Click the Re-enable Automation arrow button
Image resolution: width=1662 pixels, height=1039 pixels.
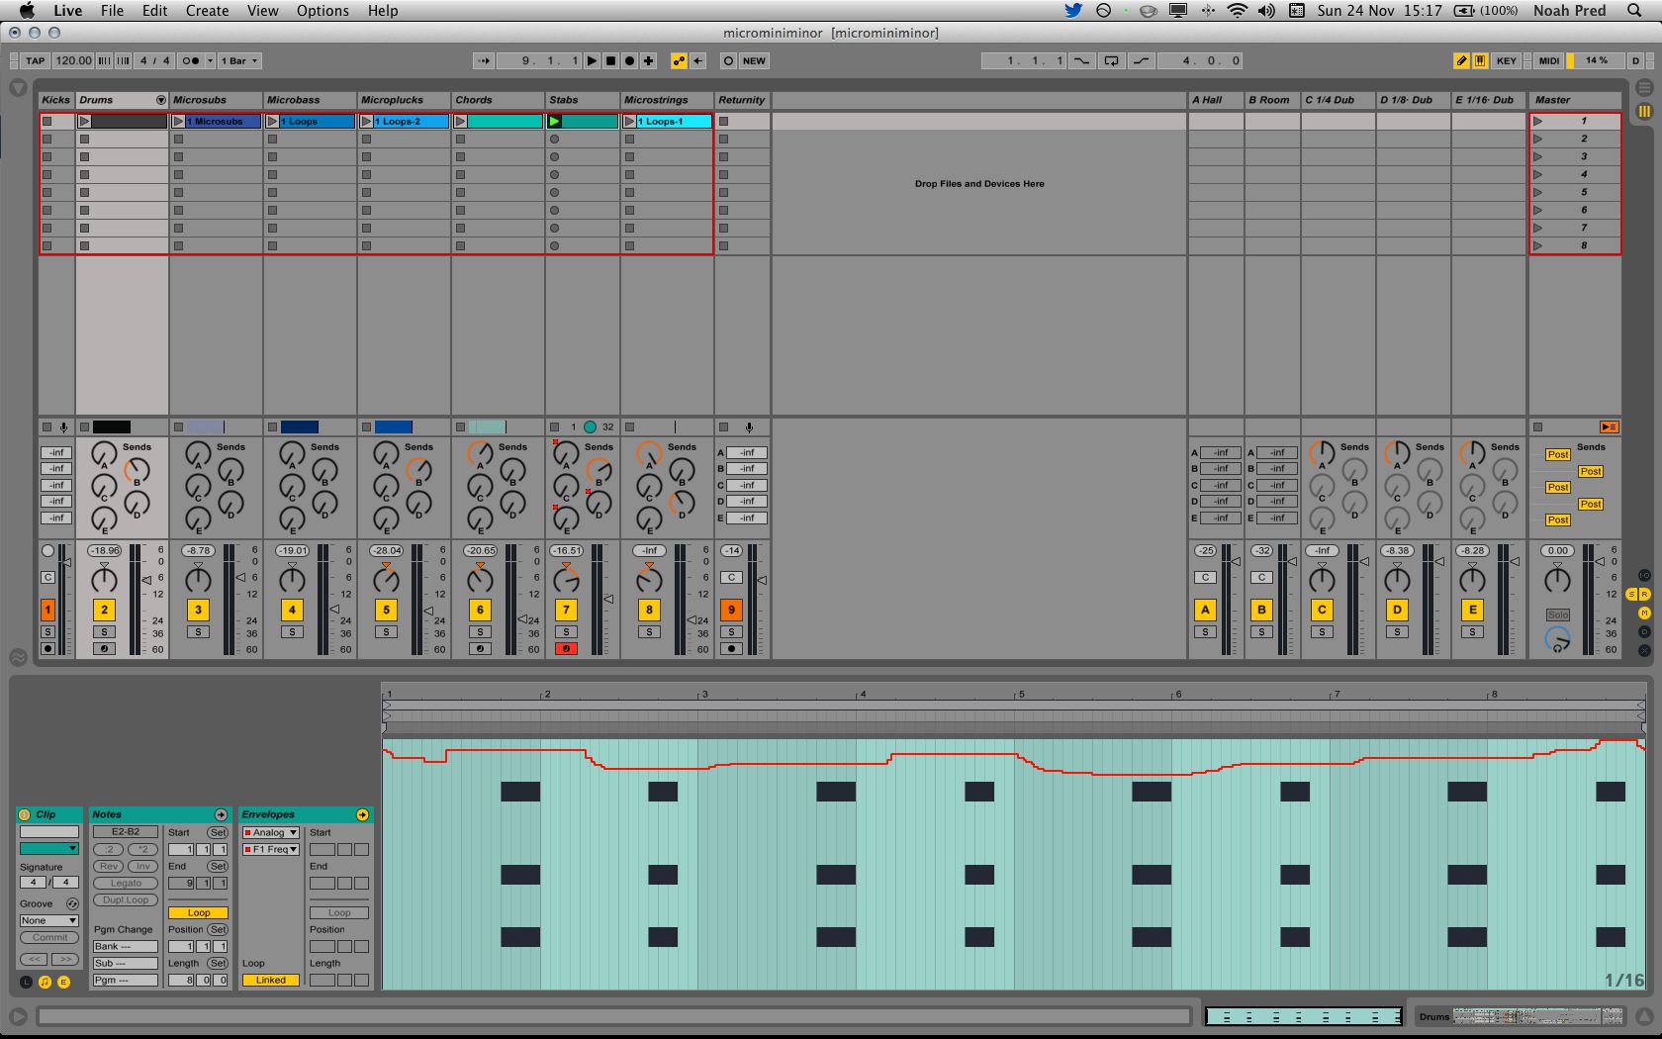pyautogui.click(x=698, y=60)
